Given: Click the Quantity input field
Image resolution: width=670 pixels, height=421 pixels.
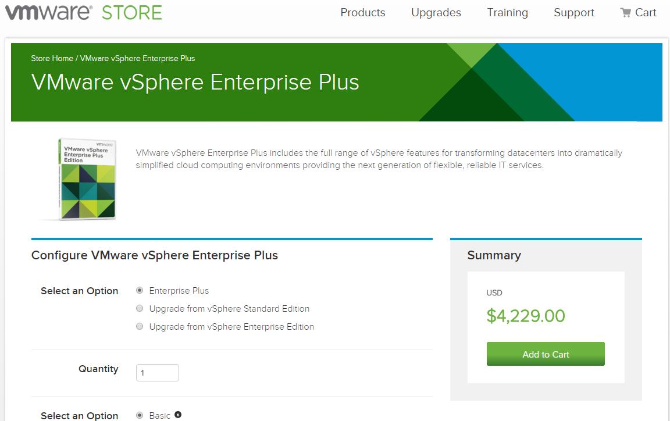Looking at the screenshot, I should coord(158,373).
